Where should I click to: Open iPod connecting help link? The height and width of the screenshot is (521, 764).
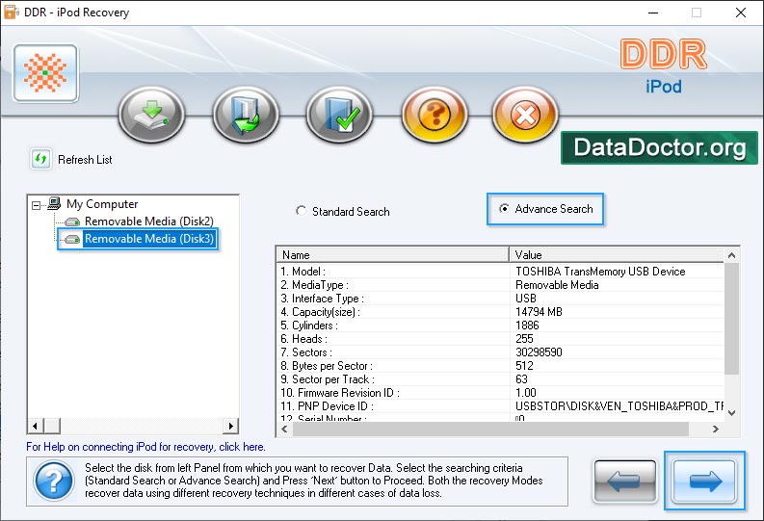pos(145,447)
